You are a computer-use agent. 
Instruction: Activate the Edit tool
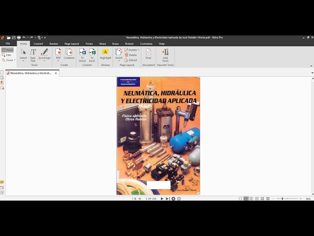click(x=6, y=55)
